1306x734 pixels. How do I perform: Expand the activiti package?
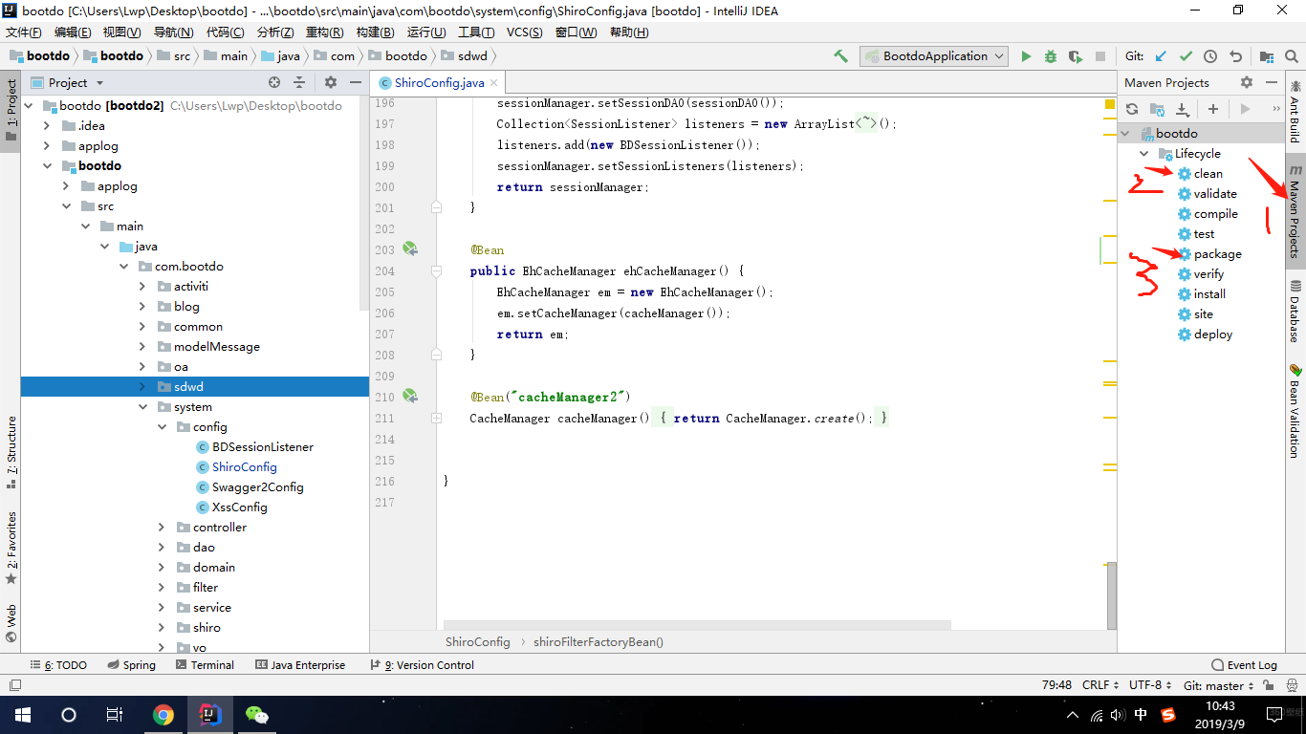point(143,287)
